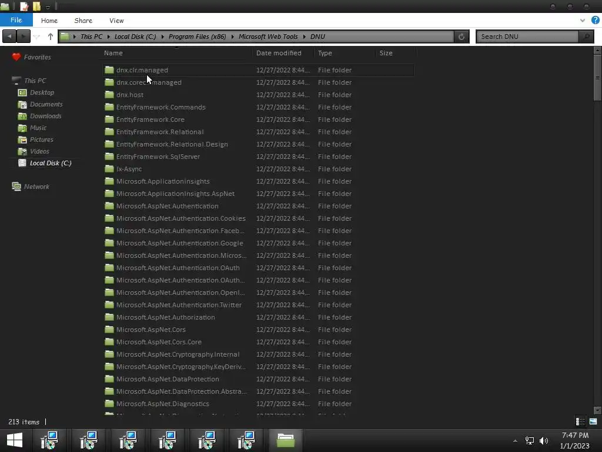Open the File menu
This screenshot has height=452, width=602.
coord(16,20)
